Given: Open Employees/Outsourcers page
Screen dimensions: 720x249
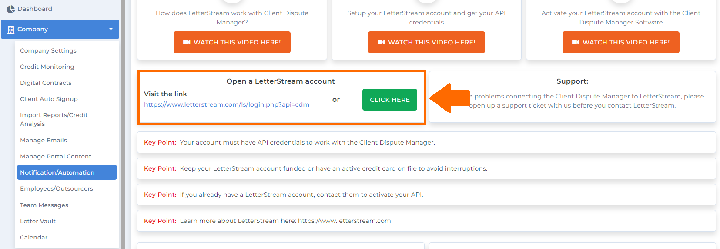Looking at the screenshot, I should (x=57, y=188).
